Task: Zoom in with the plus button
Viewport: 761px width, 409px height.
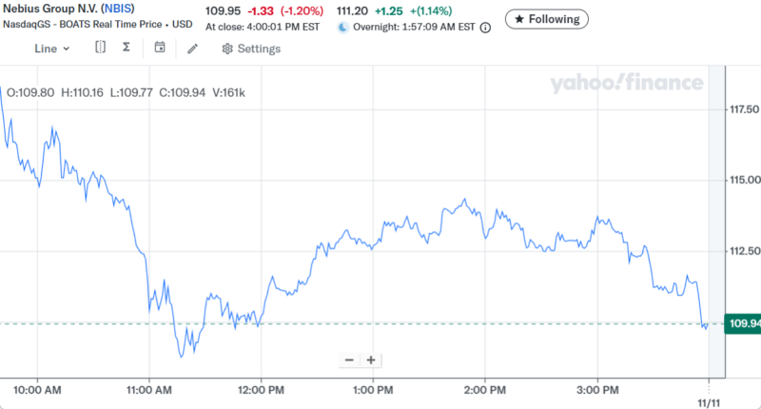Action: [371, 360]
